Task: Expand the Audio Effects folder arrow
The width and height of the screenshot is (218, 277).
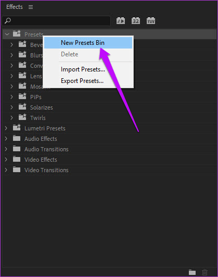Action: click(x=6, y=139)
